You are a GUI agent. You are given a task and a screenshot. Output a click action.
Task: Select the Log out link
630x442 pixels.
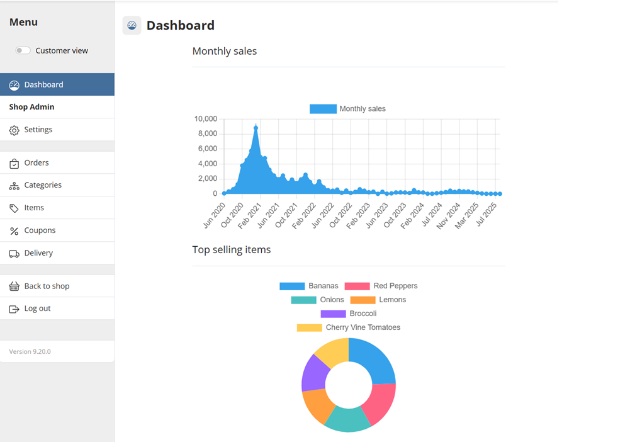pyautogui.click(x=37, y=309)
